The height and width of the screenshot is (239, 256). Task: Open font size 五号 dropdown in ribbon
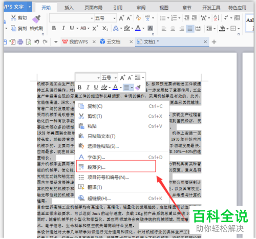click(x=115, y=18)
